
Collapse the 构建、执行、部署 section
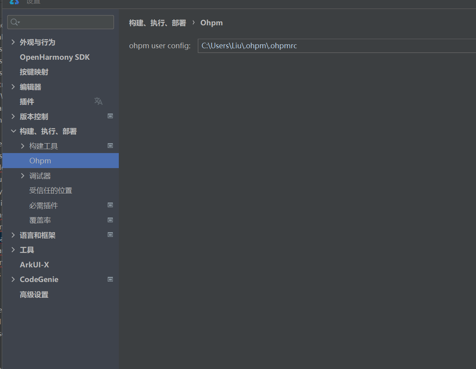pos(13,131)
